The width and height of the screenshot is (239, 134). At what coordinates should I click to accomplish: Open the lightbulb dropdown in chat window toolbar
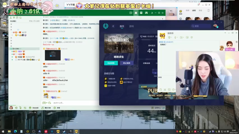click(x=170, y=38)
